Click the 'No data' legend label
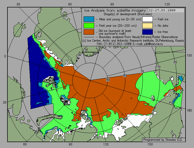194x148 pixels. (x=163, y=26)
